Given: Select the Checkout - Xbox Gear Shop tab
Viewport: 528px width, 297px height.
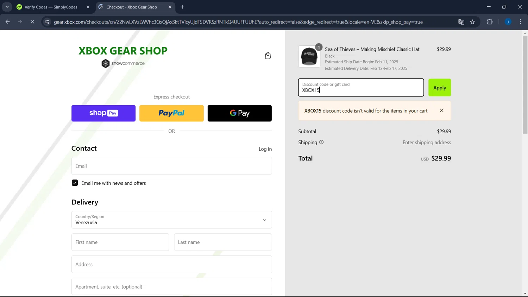Looking at the screenshot, I should (131, 7).
